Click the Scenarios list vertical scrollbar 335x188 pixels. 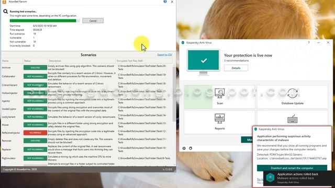(174, 94)
